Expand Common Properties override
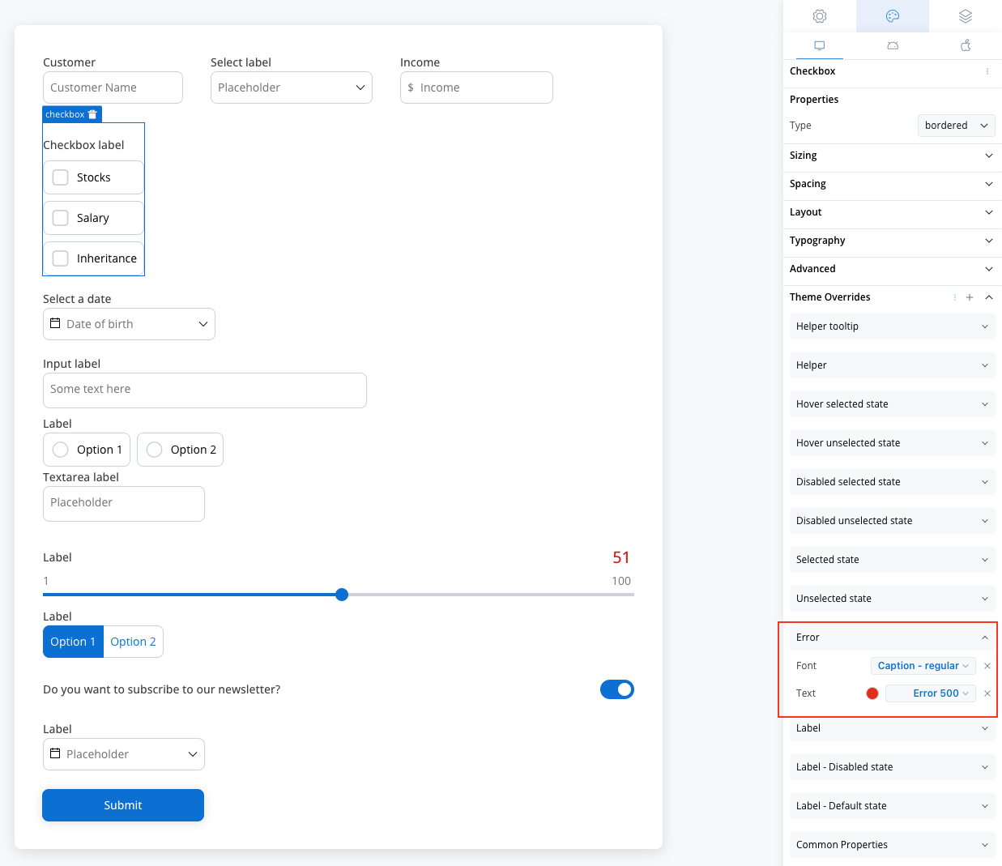Viewport: 1002px width, 866px height. (892, 845)
